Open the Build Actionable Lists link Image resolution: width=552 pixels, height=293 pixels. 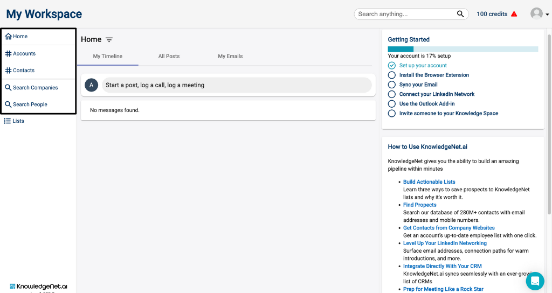coord(429,182)
